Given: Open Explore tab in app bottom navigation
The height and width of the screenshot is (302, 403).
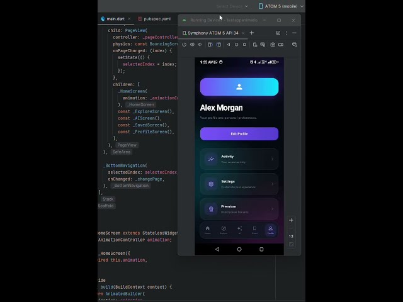Looking at the screenshot, I should tap(224, 230).
